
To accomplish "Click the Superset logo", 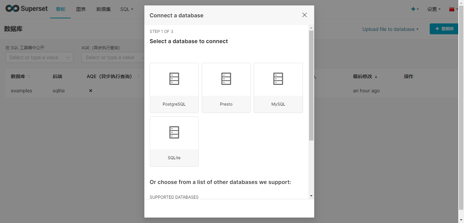I will [26, 9].
